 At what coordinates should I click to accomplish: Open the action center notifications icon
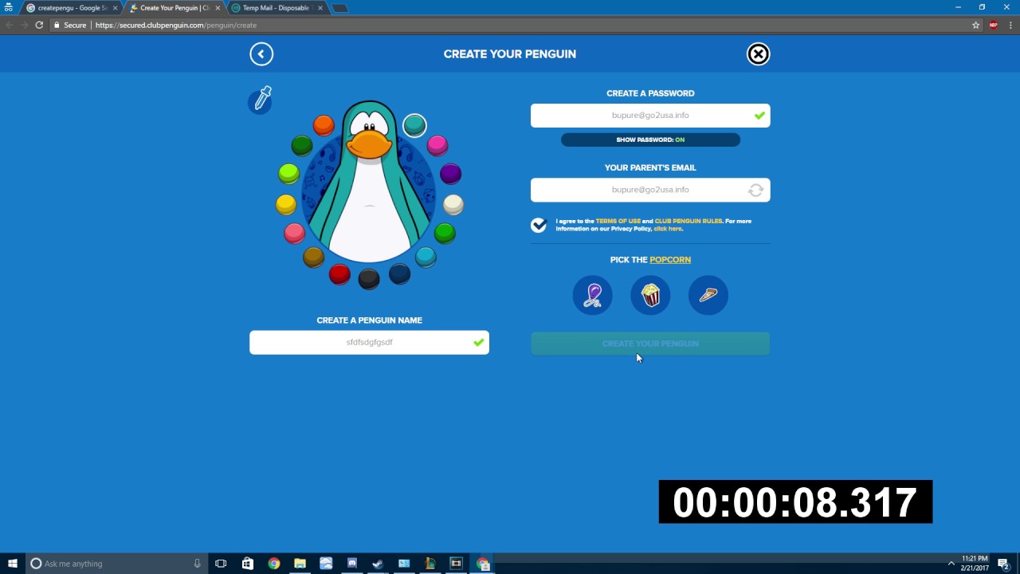1003,564
